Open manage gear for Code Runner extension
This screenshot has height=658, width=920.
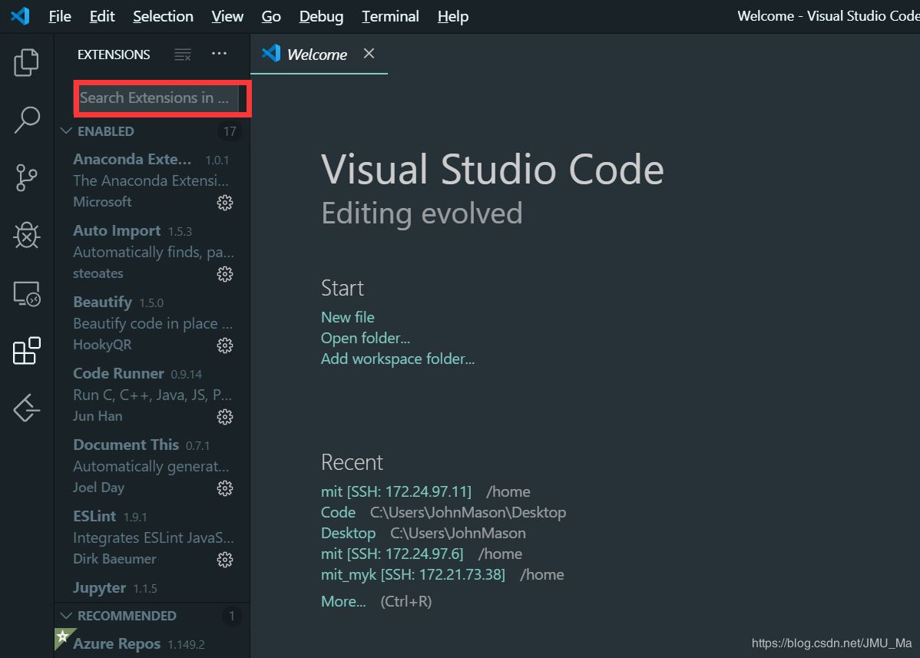click(225, 417)
